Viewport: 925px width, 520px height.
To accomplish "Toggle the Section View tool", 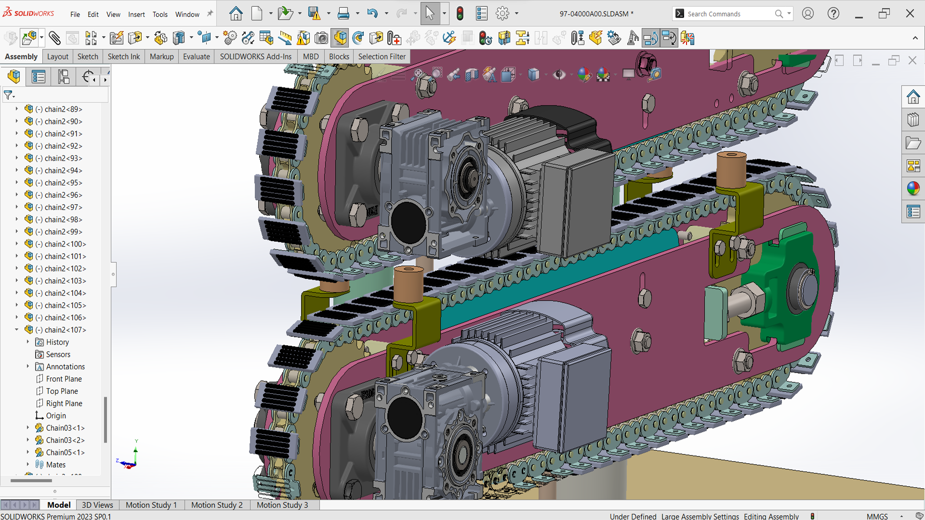I will (x=472, y=75).
